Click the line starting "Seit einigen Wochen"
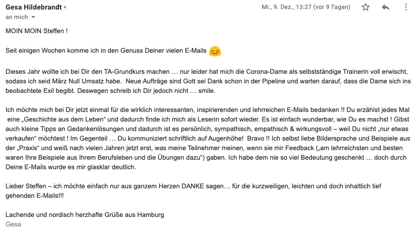Image resolution: width=418 pixels, height=233 pixels. (x=101, y=51)
